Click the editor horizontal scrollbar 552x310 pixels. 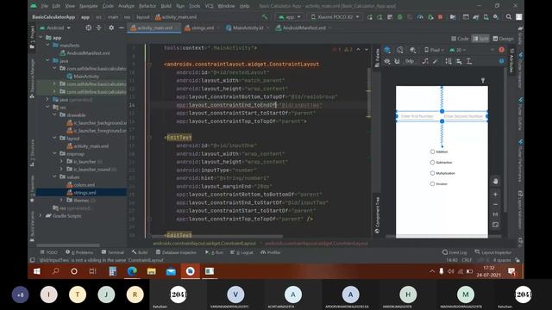coord(217,237)
